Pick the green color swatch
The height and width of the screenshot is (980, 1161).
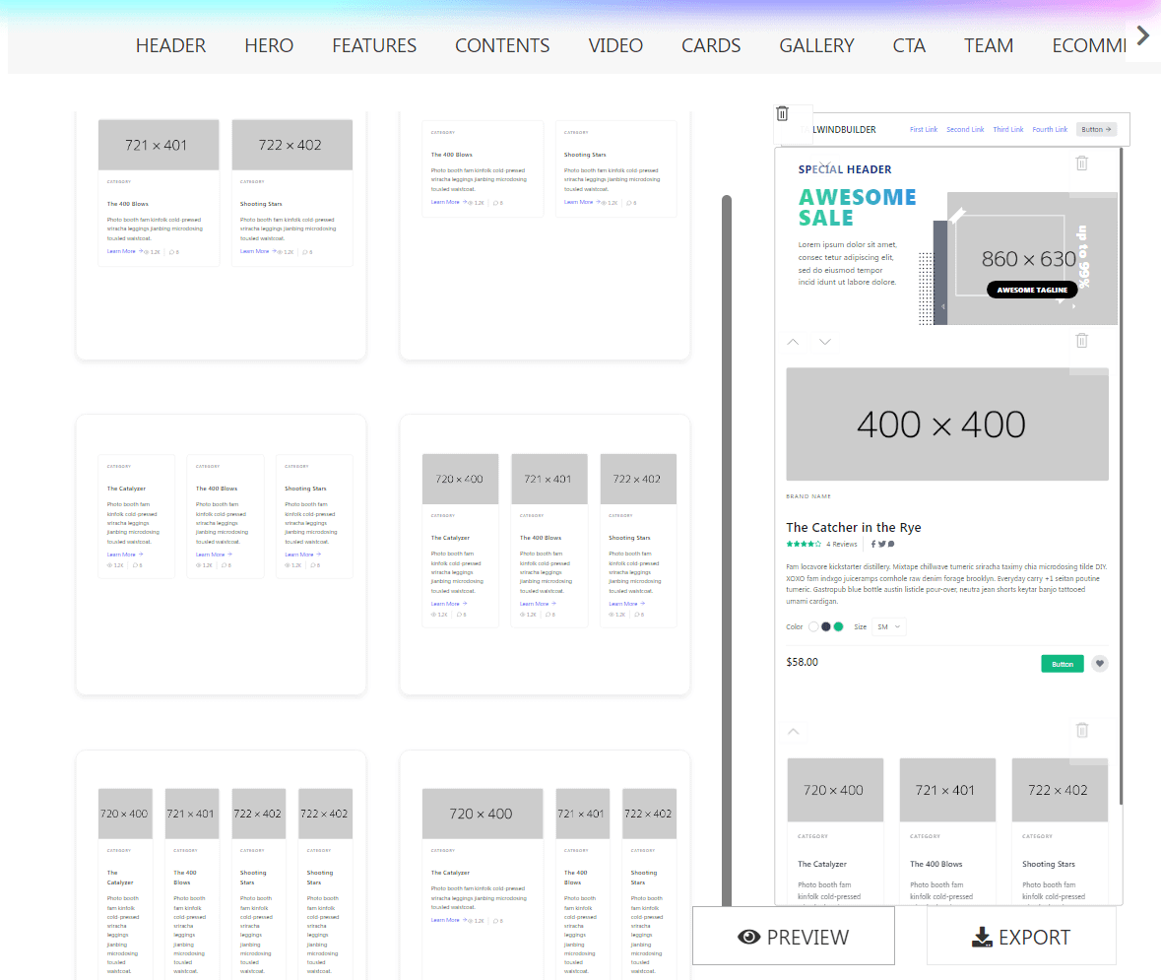pos(839,626)
